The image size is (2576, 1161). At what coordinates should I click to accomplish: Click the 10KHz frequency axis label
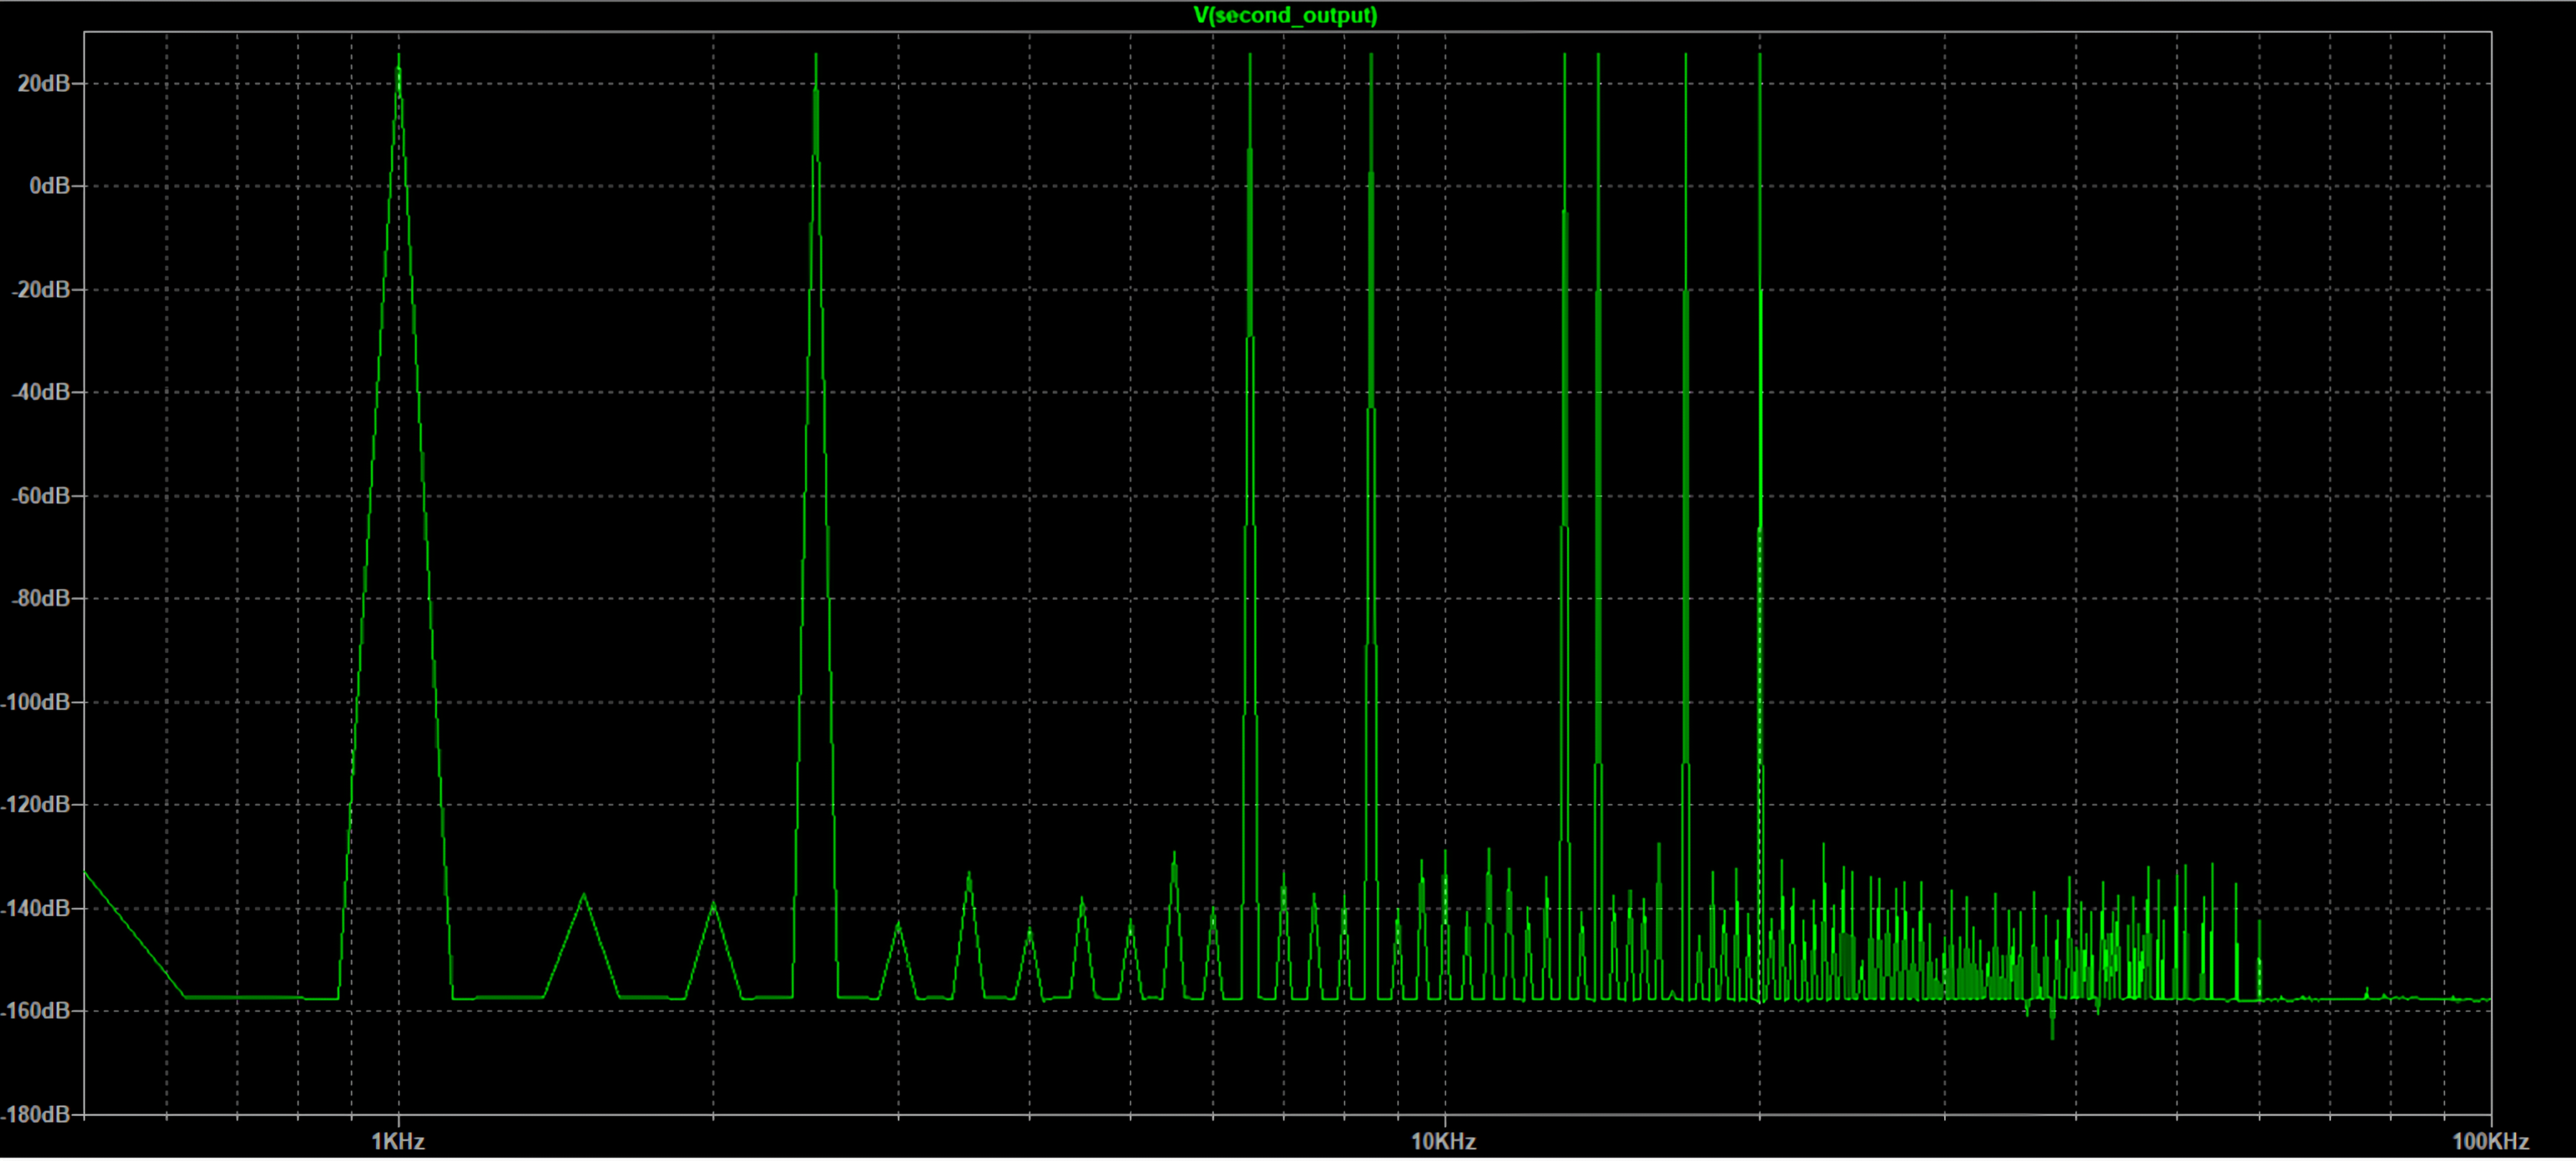1444,1142
